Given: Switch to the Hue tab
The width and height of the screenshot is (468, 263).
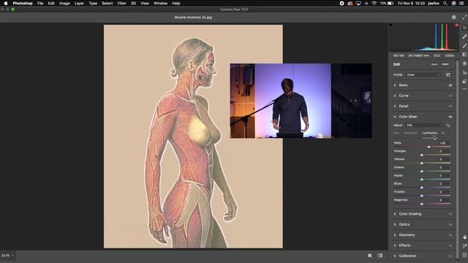Looking at the screenshot, I should point(396,133).
